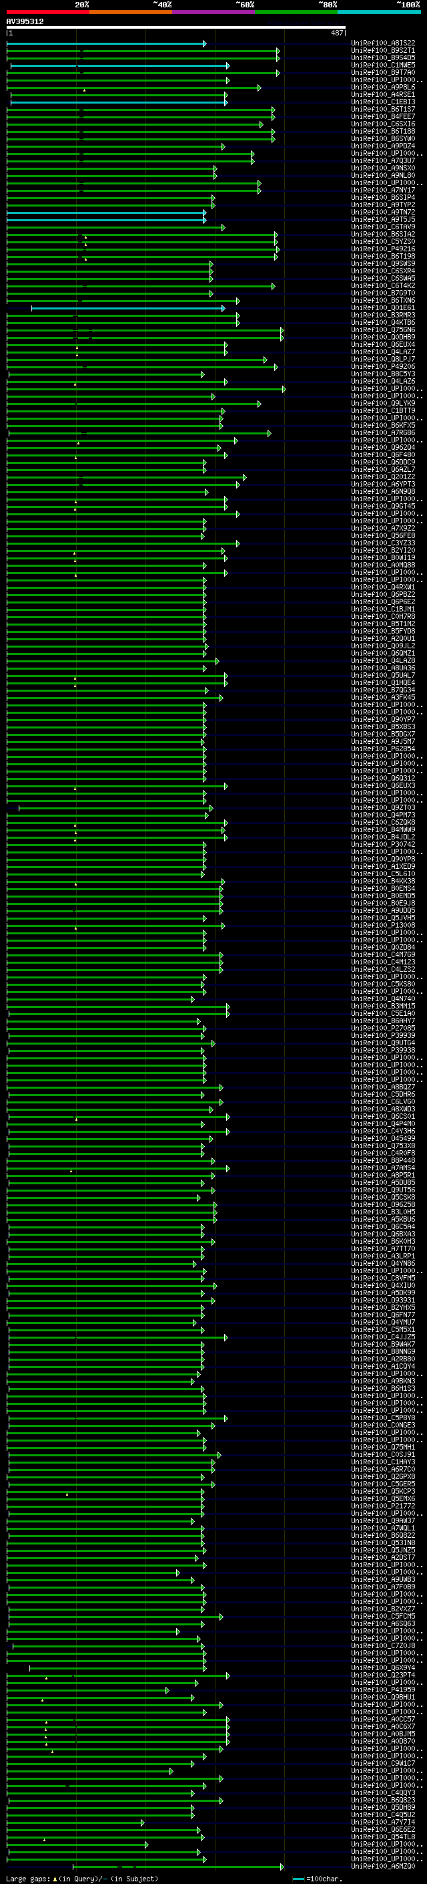Viewport: 427px width, 1884px height.
Task: Open hit UniRef100_A4RSE1
Action: [x=383, y=94]
